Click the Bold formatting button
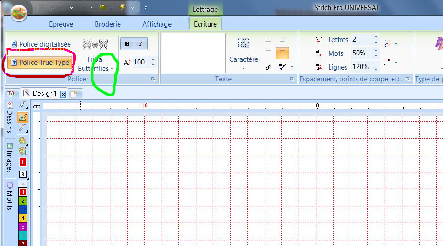 [127, 44]
